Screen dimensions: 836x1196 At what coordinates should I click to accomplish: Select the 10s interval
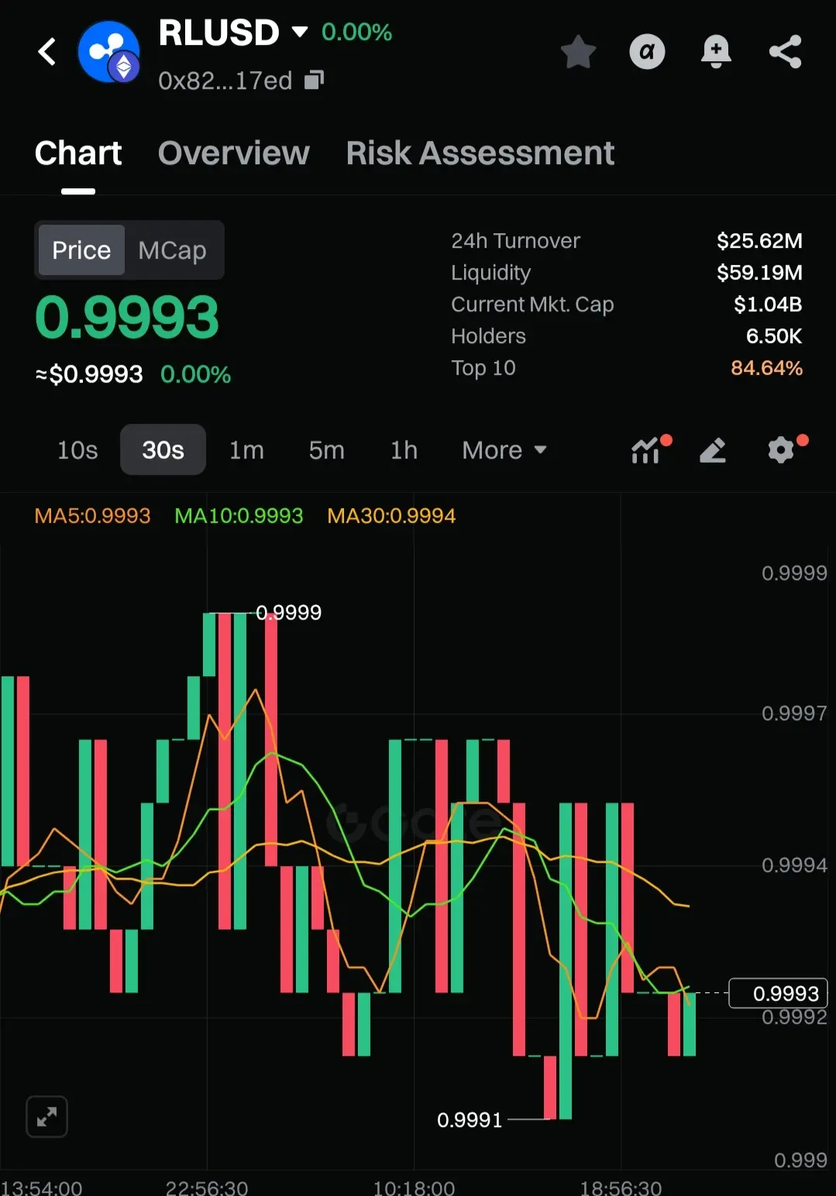[x=77, y=450]
